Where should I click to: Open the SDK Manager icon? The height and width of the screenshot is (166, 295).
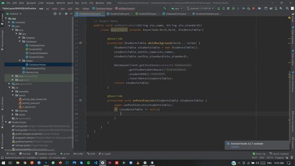281,8
